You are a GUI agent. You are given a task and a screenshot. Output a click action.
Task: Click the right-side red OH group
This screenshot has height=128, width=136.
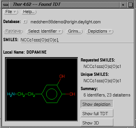[72, 94]
